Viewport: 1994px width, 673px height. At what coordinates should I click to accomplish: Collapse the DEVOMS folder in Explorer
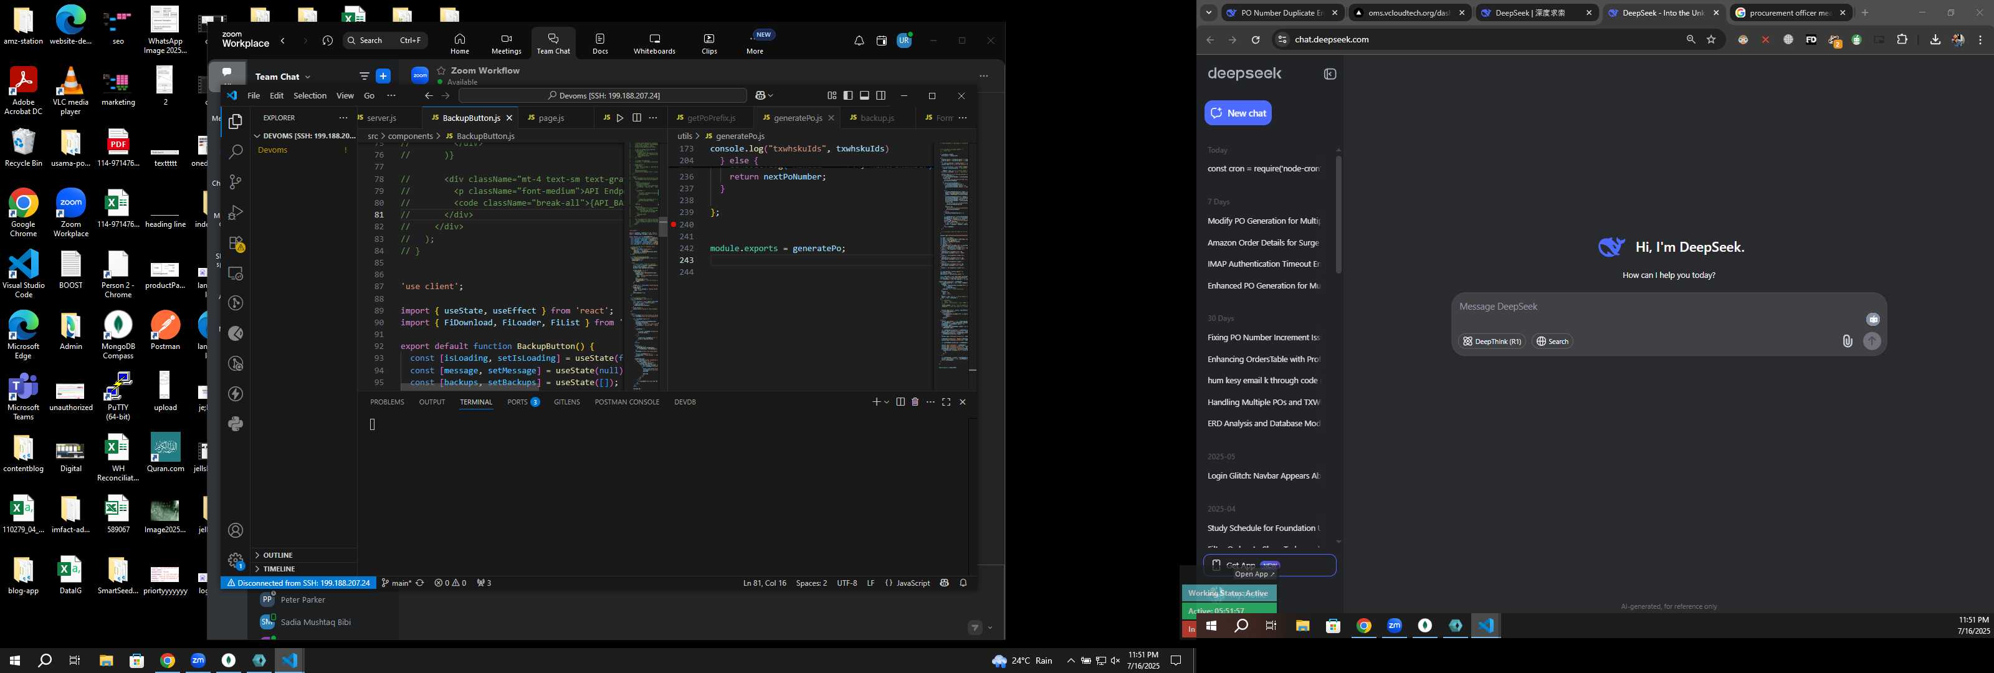tap(257, 136)
